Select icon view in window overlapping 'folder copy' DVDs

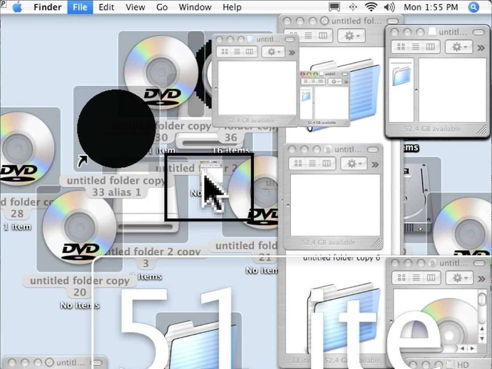[225, 51]
